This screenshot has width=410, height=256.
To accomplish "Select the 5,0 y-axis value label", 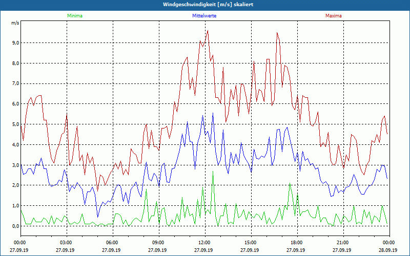I will click(15, 124).
